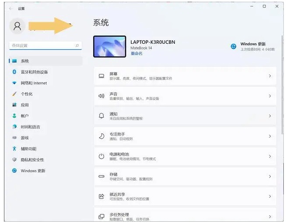Click the 隐私和安全性 shield icon
Image resolution: width=286 pixels, height=223 pixels.
[14, 160]
